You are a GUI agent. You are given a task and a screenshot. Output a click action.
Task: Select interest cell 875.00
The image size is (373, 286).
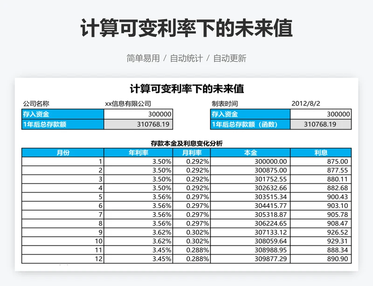tap(321, 161)
